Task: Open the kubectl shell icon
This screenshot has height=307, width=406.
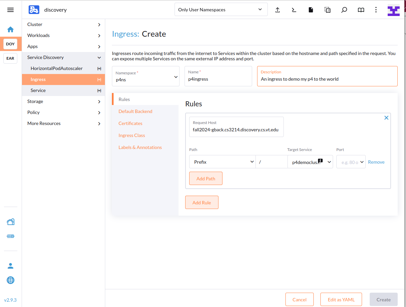Action: 294,10
